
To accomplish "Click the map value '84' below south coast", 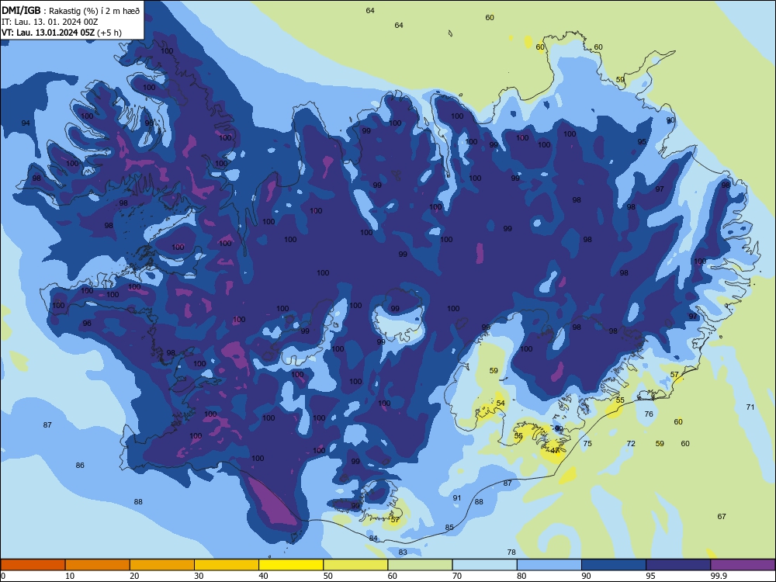I will click(373, 539).
